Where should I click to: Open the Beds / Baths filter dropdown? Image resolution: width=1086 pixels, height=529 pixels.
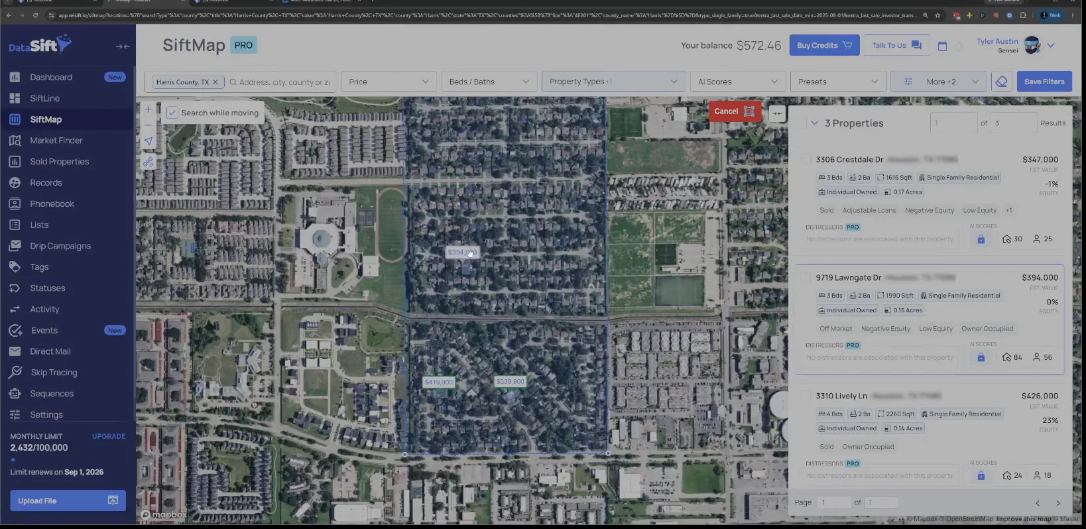(x=489, y=82)
